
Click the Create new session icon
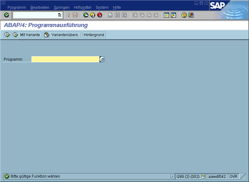click(x=167, y=15)
